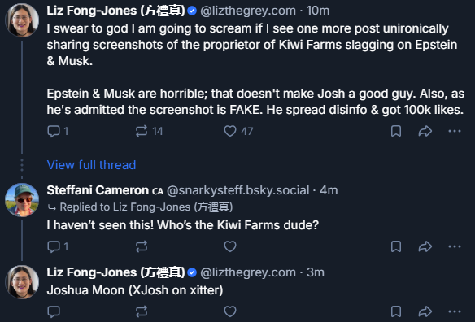475x322 pixels.
Task: Reply to the Joshua Moon post
Action: click(x=54, y=311)
